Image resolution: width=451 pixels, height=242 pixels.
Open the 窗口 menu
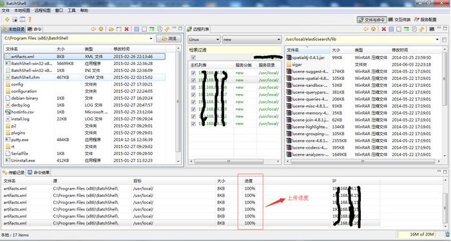point(59,10)
